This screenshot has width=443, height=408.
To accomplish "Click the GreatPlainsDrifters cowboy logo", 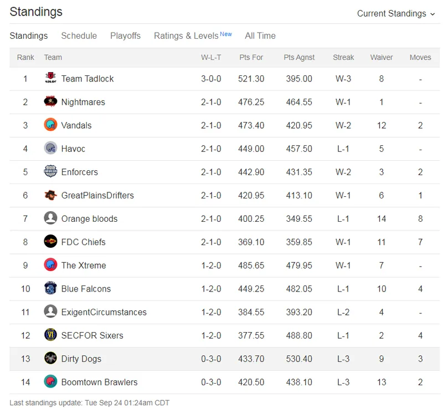I will click(x=50, y=195).
